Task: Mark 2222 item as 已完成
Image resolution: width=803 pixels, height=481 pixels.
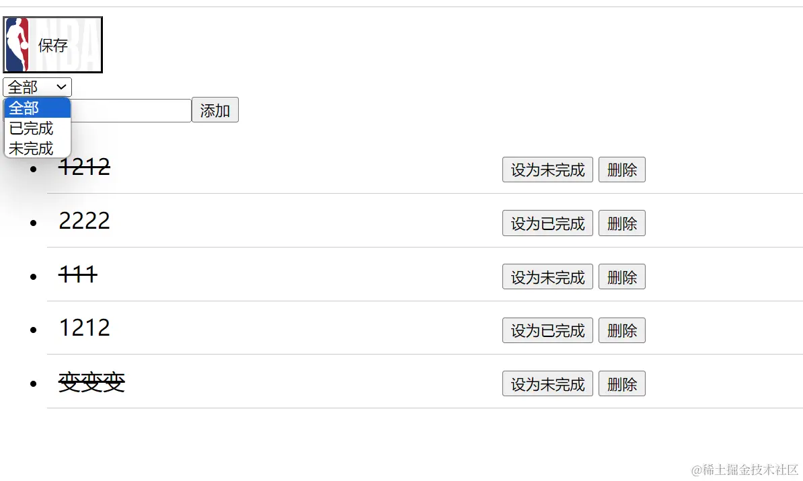Action: click(x=547, y=223)
